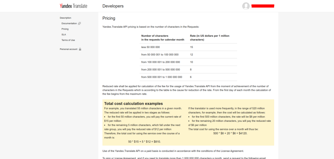Screen dimensions: 334x159
Task: Click the 'Number of characters' column header
Action: (x=163, y=38)
